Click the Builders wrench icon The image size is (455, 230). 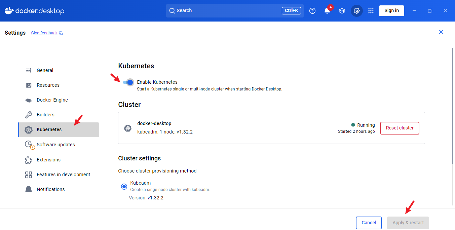coord(29,115)
